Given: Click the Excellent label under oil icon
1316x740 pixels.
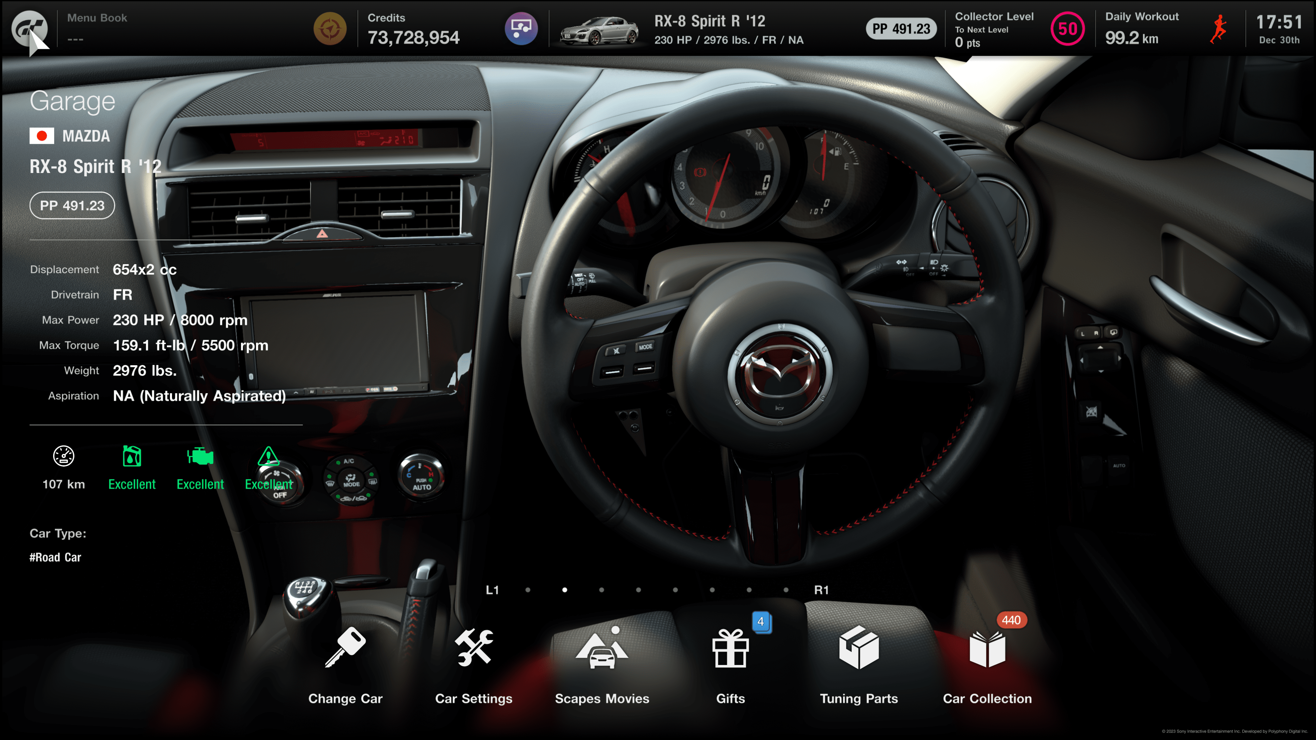Looking at the screenshot, I should tap(132, 484).
